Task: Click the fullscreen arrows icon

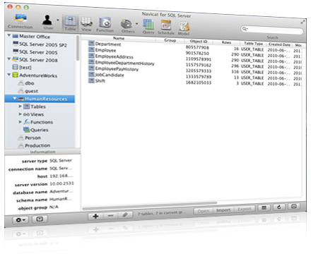Action: pyautogui.click(x=303, y=22)
